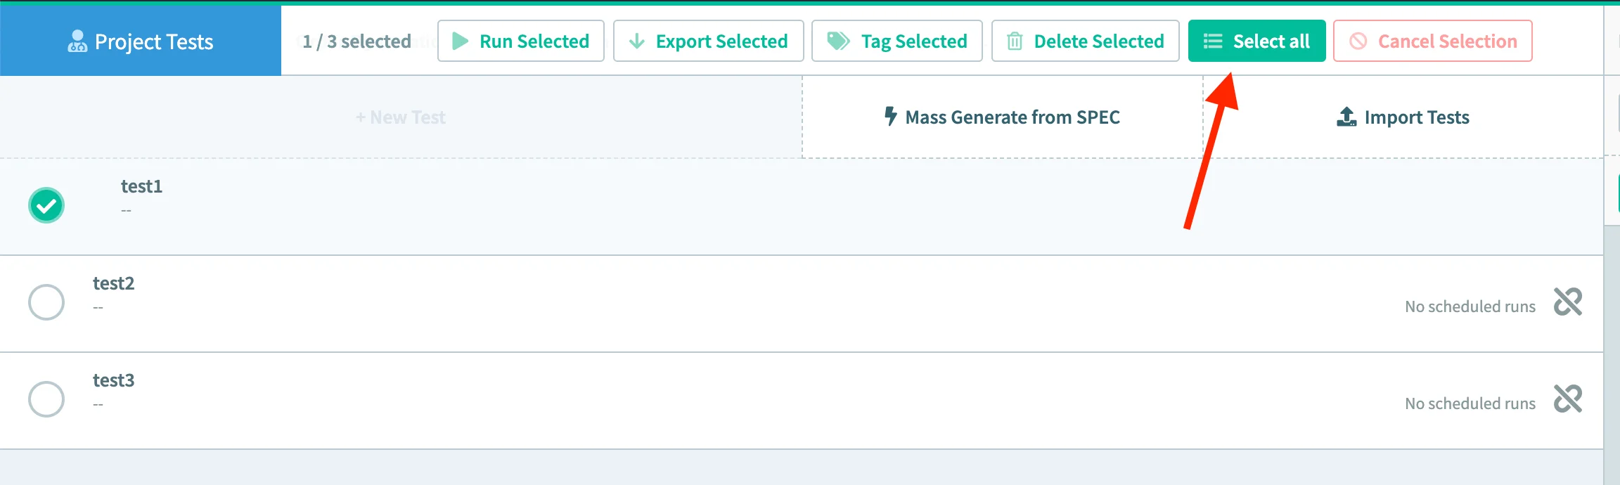Click the broken-link icon on the test2 row
Viewport: 1620px width, 485px height.
1569,302
